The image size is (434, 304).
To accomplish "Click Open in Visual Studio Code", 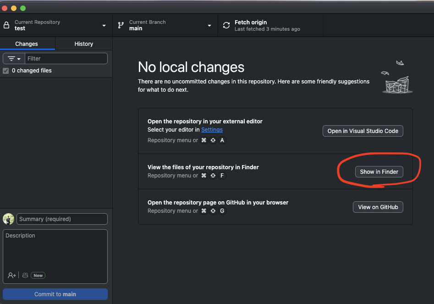I will click(x=363, y=131).
